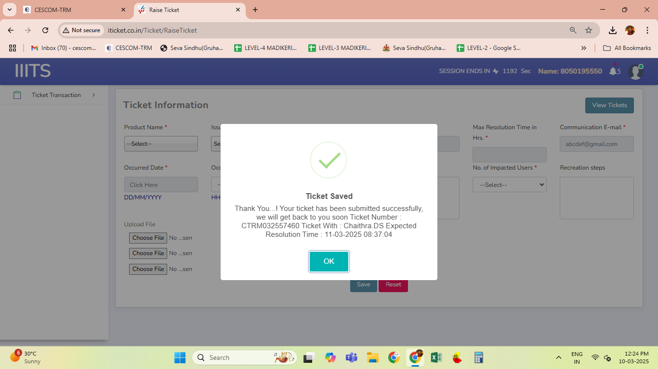The image size is (658, 369).
Task: Click the IIITS logo
Action: point(33,71)
